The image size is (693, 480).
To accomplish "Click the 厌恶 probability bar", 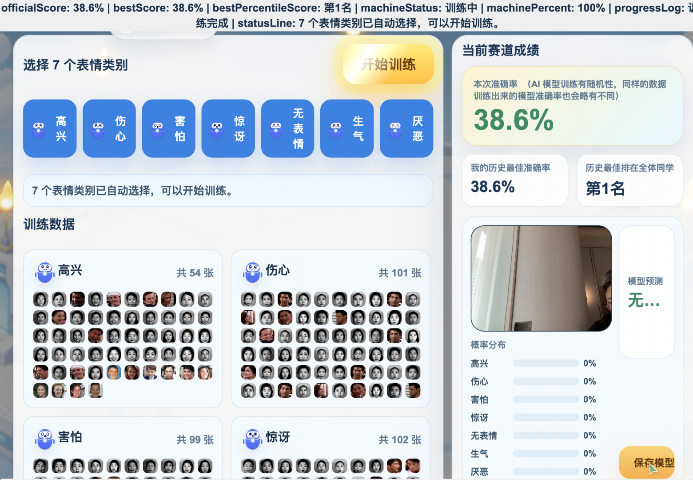I will (546, 472).
